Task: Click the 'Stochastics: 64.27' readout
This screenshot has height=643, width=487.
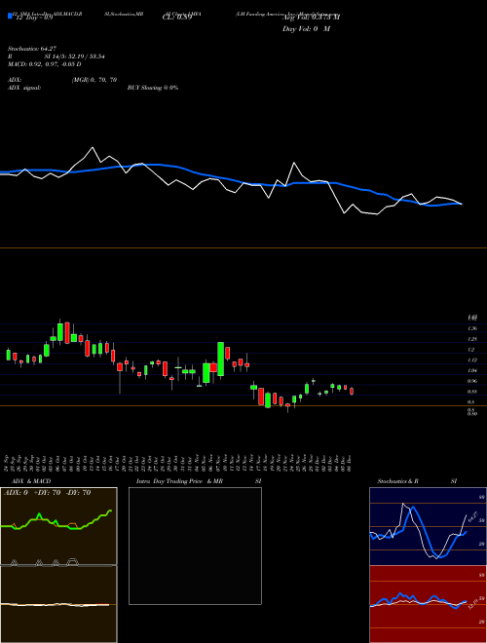Action: pos(32,49)
